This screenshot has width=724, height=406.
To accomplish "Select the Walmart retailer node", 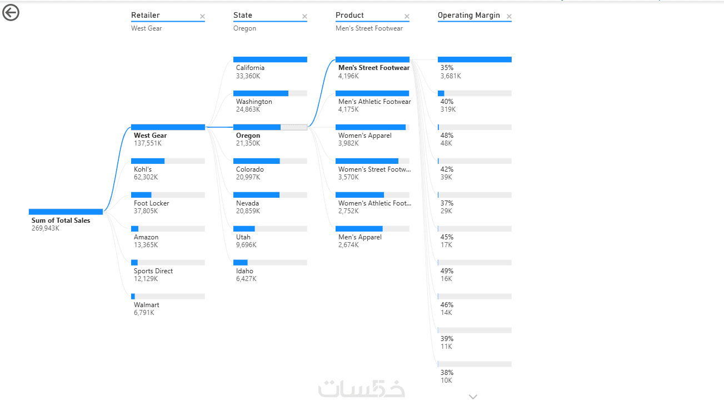I will coord(168,297).
